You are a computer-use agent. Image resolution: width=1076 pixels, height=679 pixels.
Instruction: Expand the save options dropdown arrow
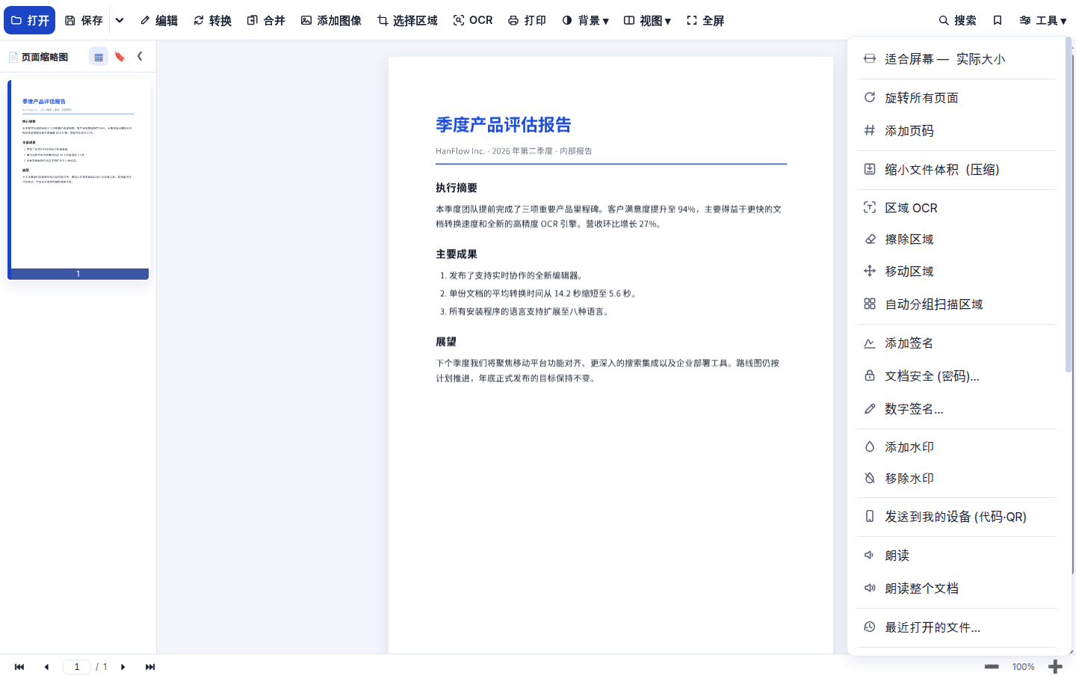pos(120,20)
